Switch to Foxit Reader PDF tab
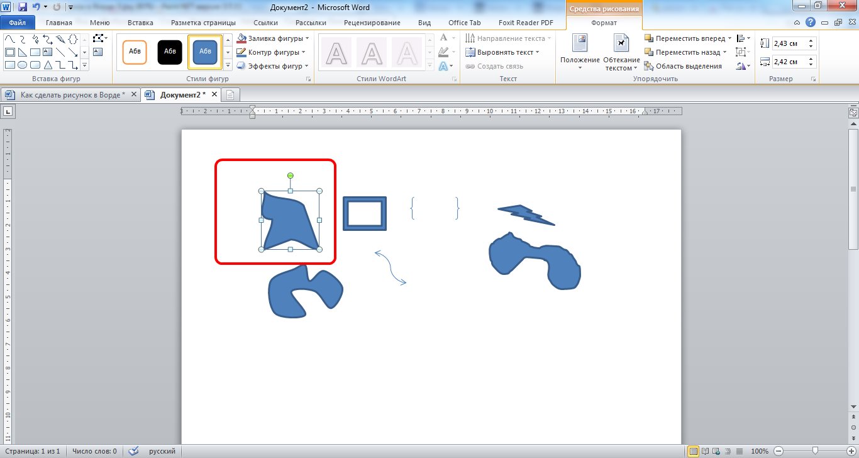Image resolution: width=859 pixels, height=458 pixels. pos(526,23)
